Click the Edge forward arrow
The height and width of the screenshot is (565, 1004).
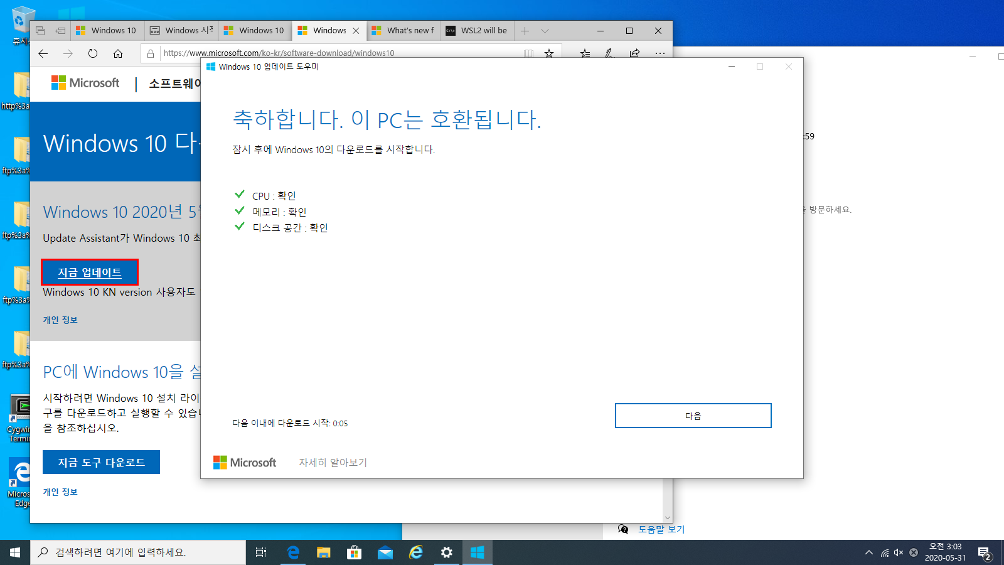point(68,53)
